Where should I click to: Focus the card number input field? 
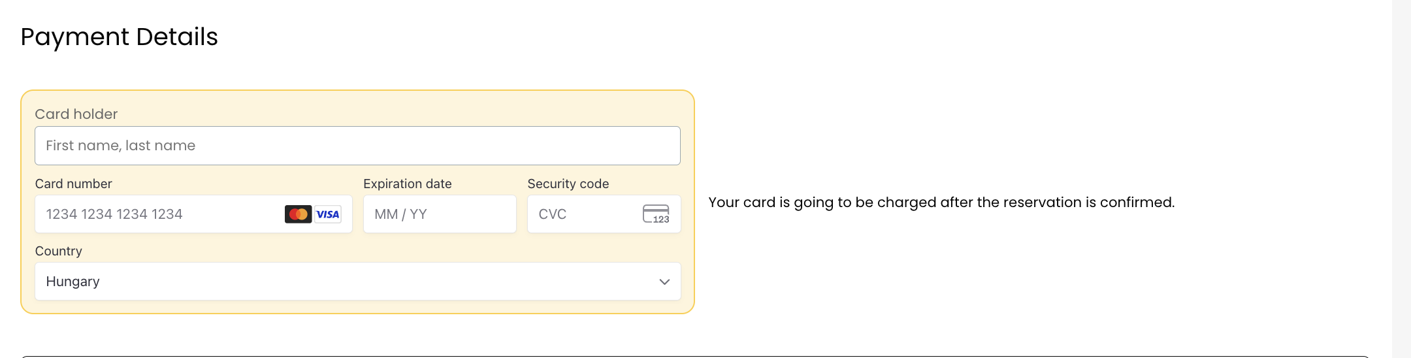(x=193, y=214)
